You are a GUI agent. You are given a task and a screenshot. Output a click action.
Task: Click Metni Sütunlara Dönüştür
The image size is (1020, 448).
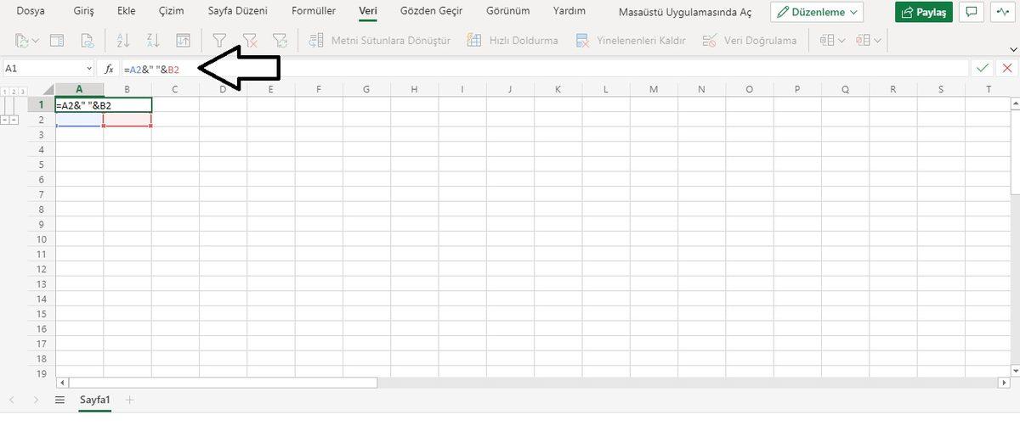pyautogui.click(x=379, y=40)
